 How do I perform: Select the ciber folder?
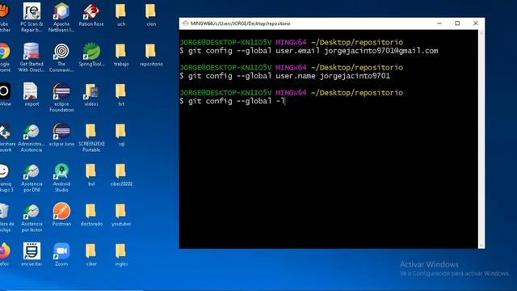(91, 255)
